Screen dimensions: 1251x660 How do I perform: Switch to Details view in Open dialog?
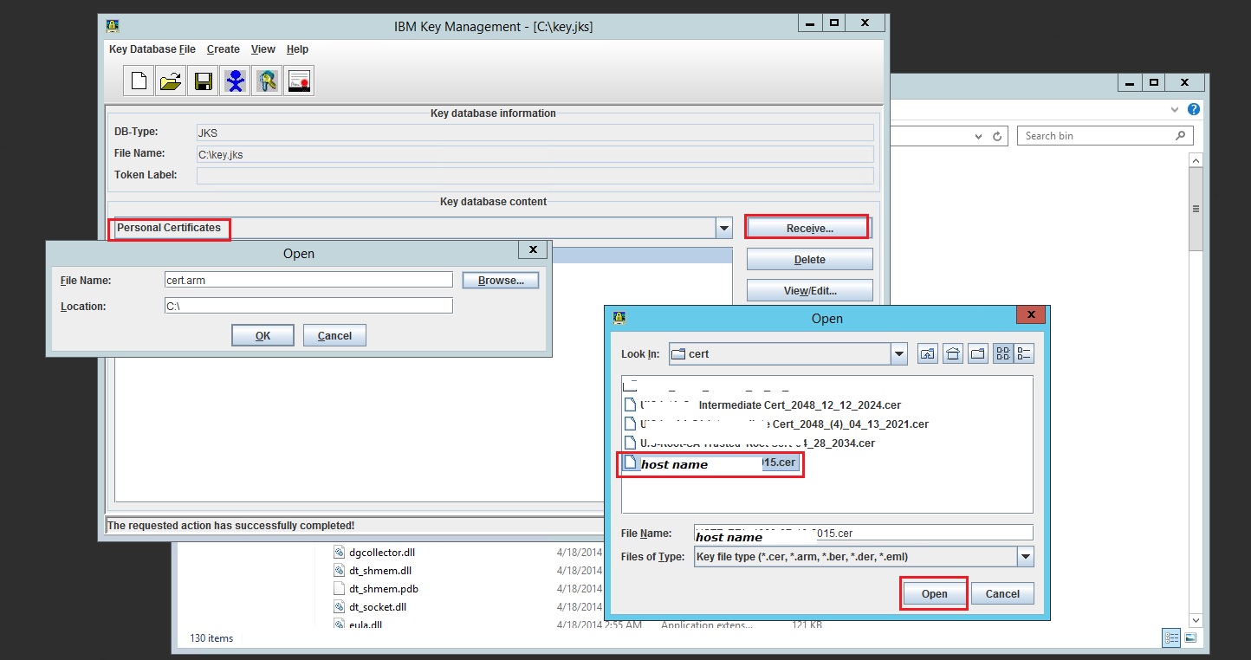tap(1024, 353)
